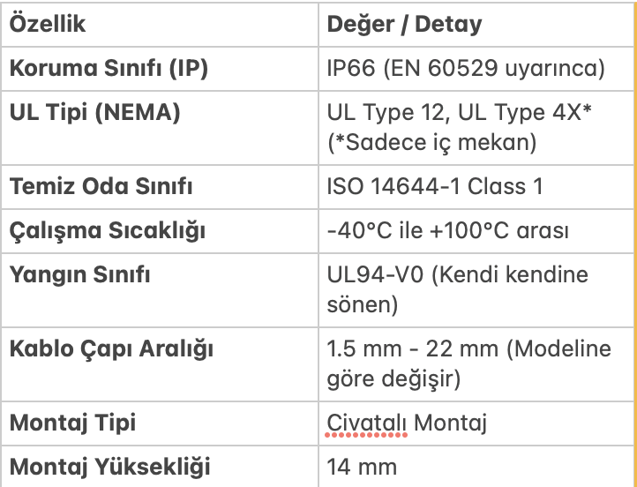
Task: Click the "UL94-V0 (Kendi kendine" text line
Action: 457,275
